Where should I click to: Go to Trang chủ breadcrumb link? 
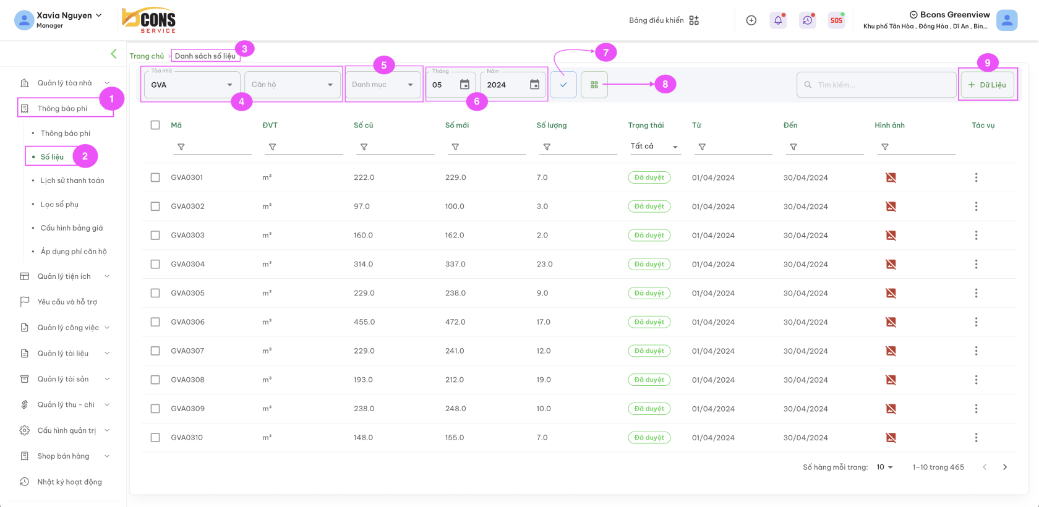[147, 56]
